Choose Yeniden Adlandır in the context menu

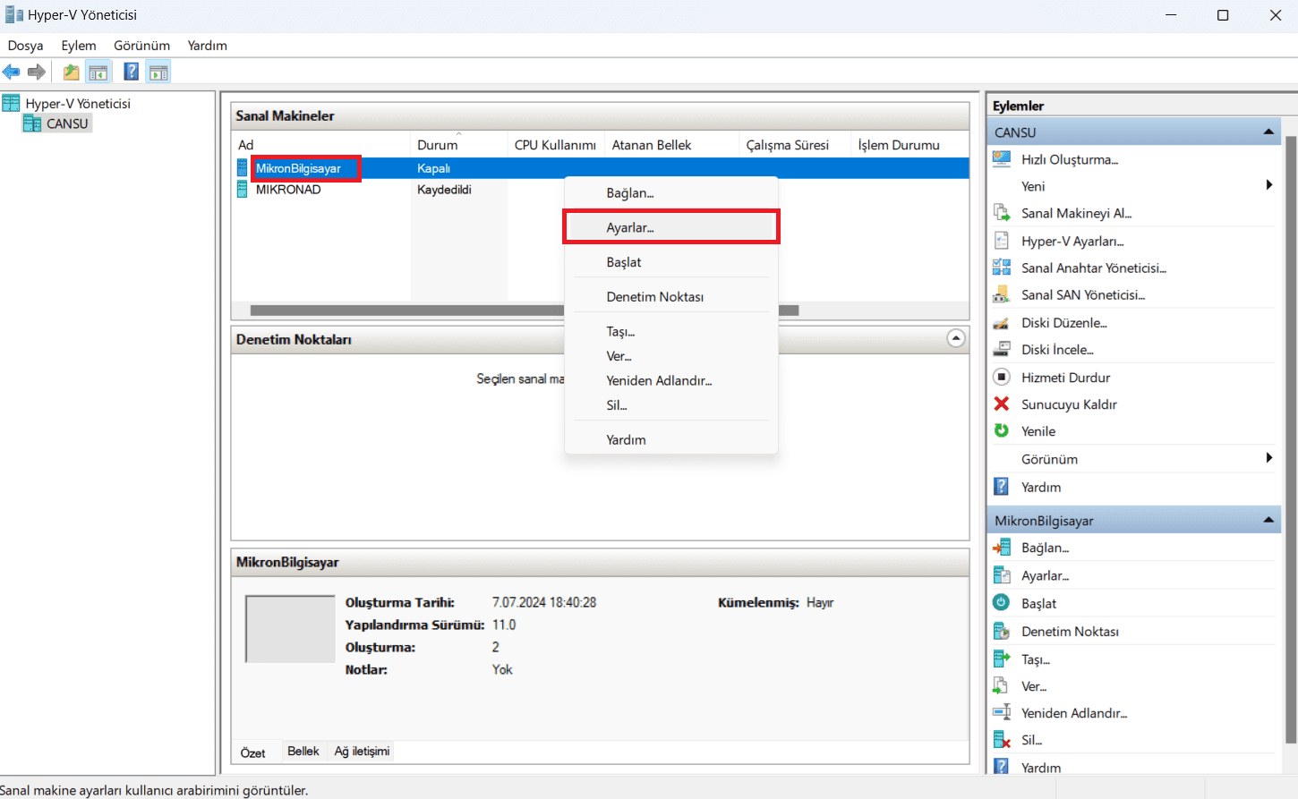coord(671,380)
